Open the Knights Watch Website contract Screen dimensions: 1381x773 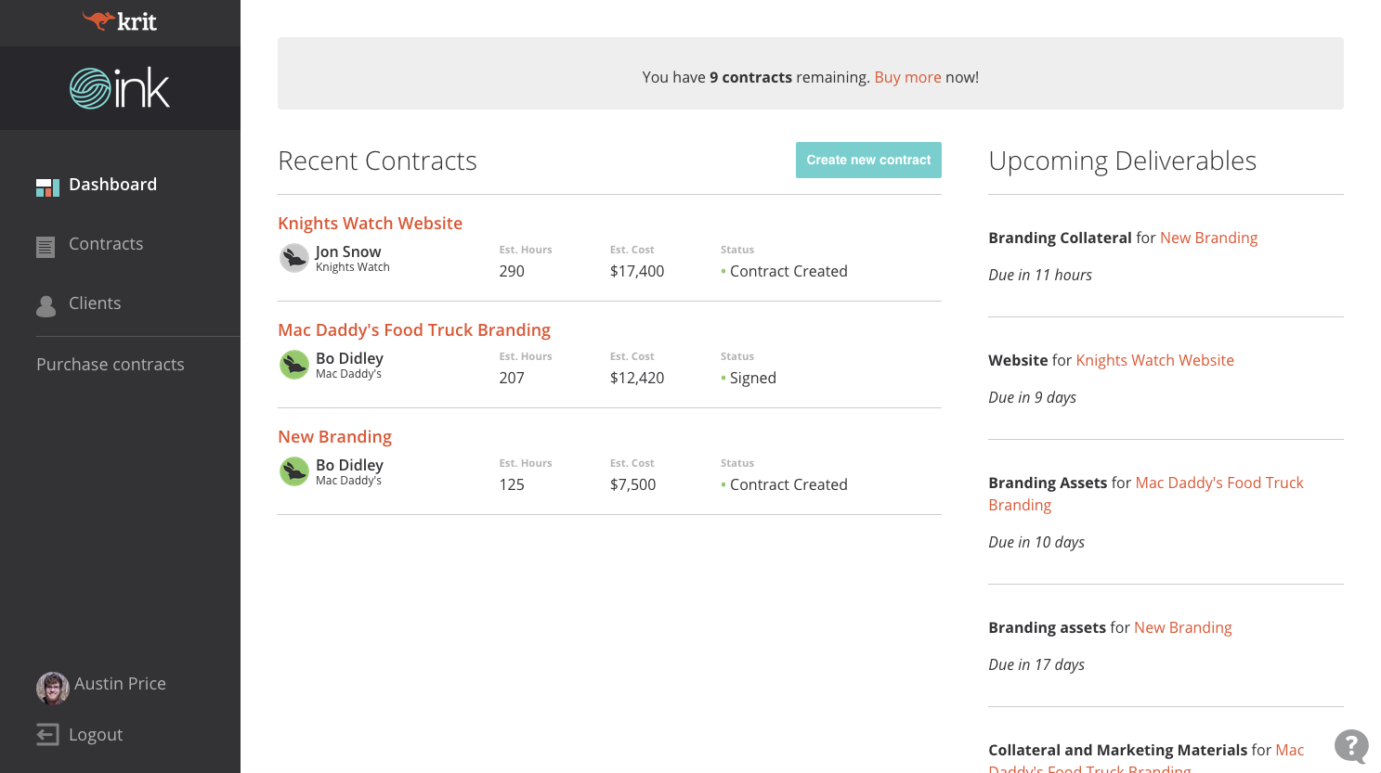[x=370, y=224]
